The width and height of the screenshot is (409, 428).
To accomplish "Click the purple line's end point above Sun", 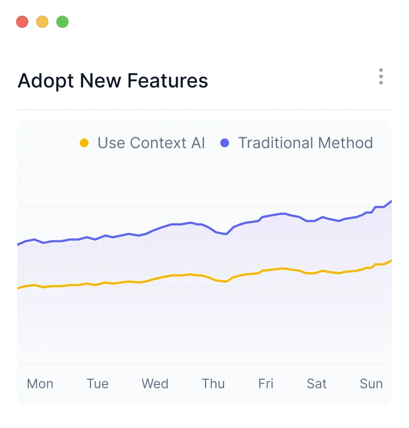I will tap(391, 202).
